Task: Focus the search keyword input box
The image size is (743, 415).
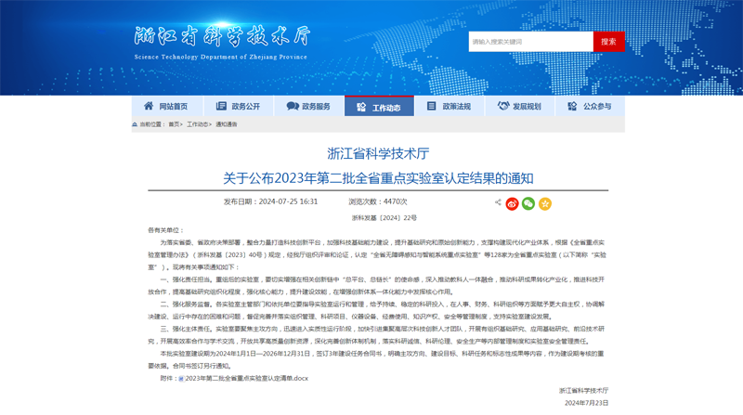Action: 529,42
